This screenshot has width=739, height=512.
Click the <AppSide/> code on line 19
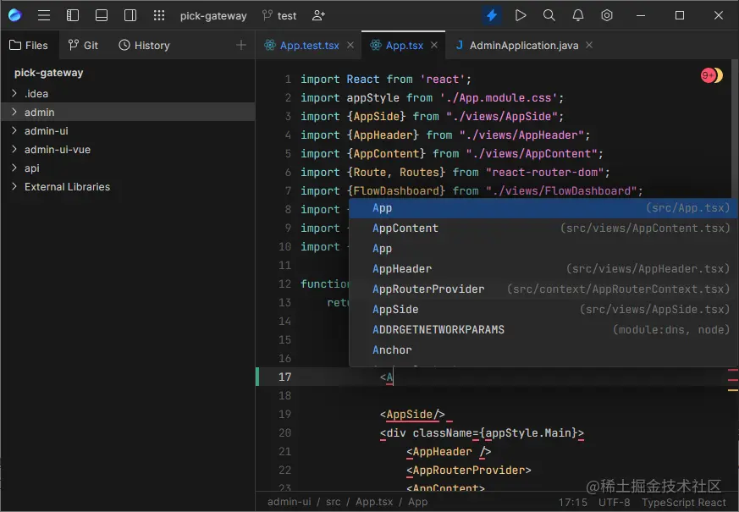coord(412,414)
